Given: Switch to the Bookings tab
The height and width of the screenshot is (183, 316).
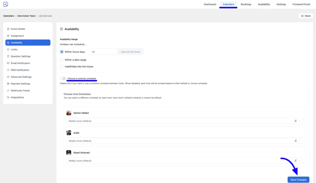Looking at the screenshot, I should click(246, 4).
